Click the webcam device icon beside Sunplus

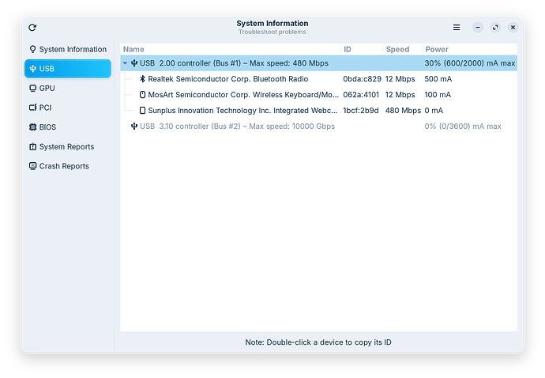142,111
